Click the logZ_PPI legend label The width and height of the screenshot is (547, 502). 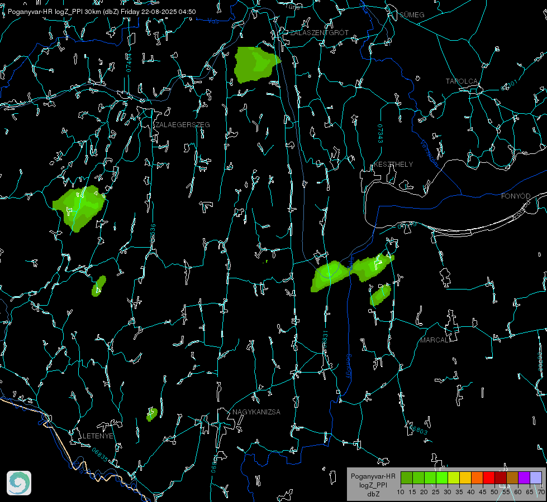pyautogui.click(x=373, y=485)
